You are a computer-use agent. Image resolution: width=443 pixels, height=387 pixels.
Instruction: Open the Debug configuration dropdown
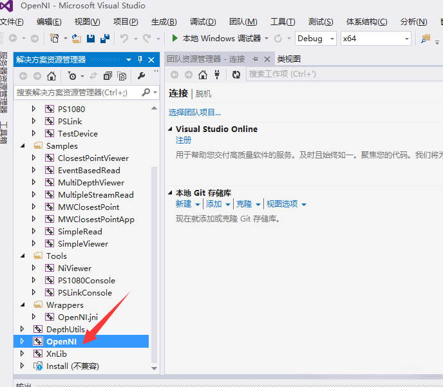316,39
